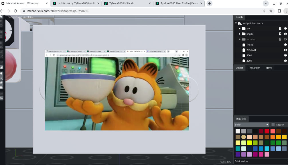Image resolution: width=288 pixels, height=165 pixels.
Task: Click the Turntable view mode label
Action: [x=28, y=17]
